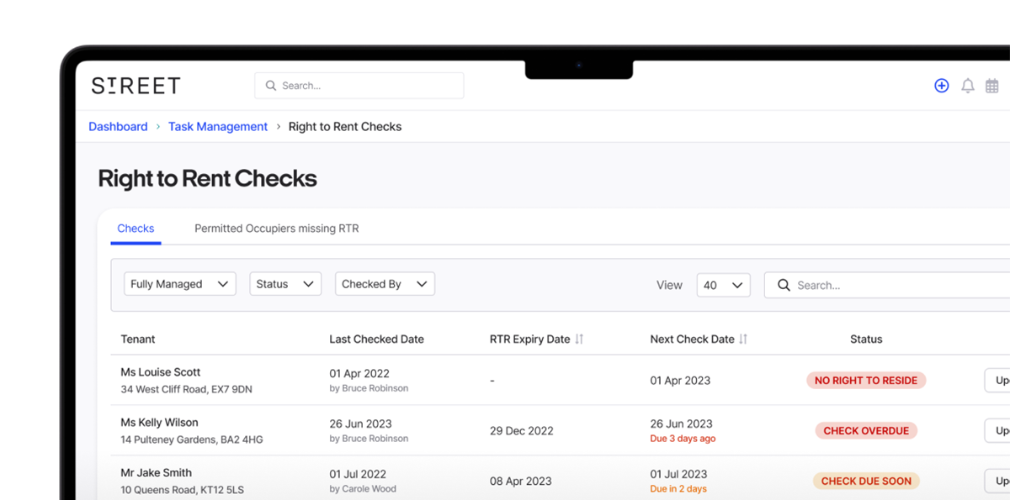
Task: Click the STREET logo
Action: point(136,86)
